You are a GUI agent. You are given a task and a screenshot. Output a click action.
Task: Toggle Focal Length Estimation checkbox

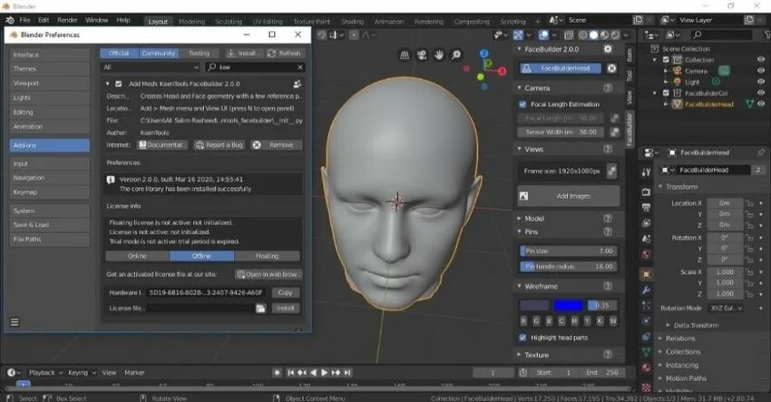point(522,104)
